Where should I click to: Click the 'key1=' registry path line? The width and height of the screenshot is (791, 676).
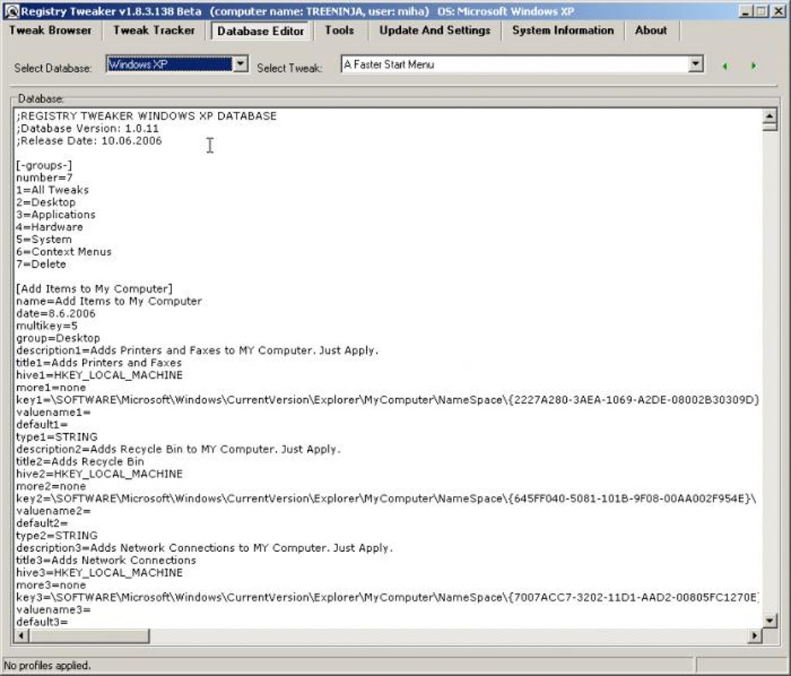[388, 400]
